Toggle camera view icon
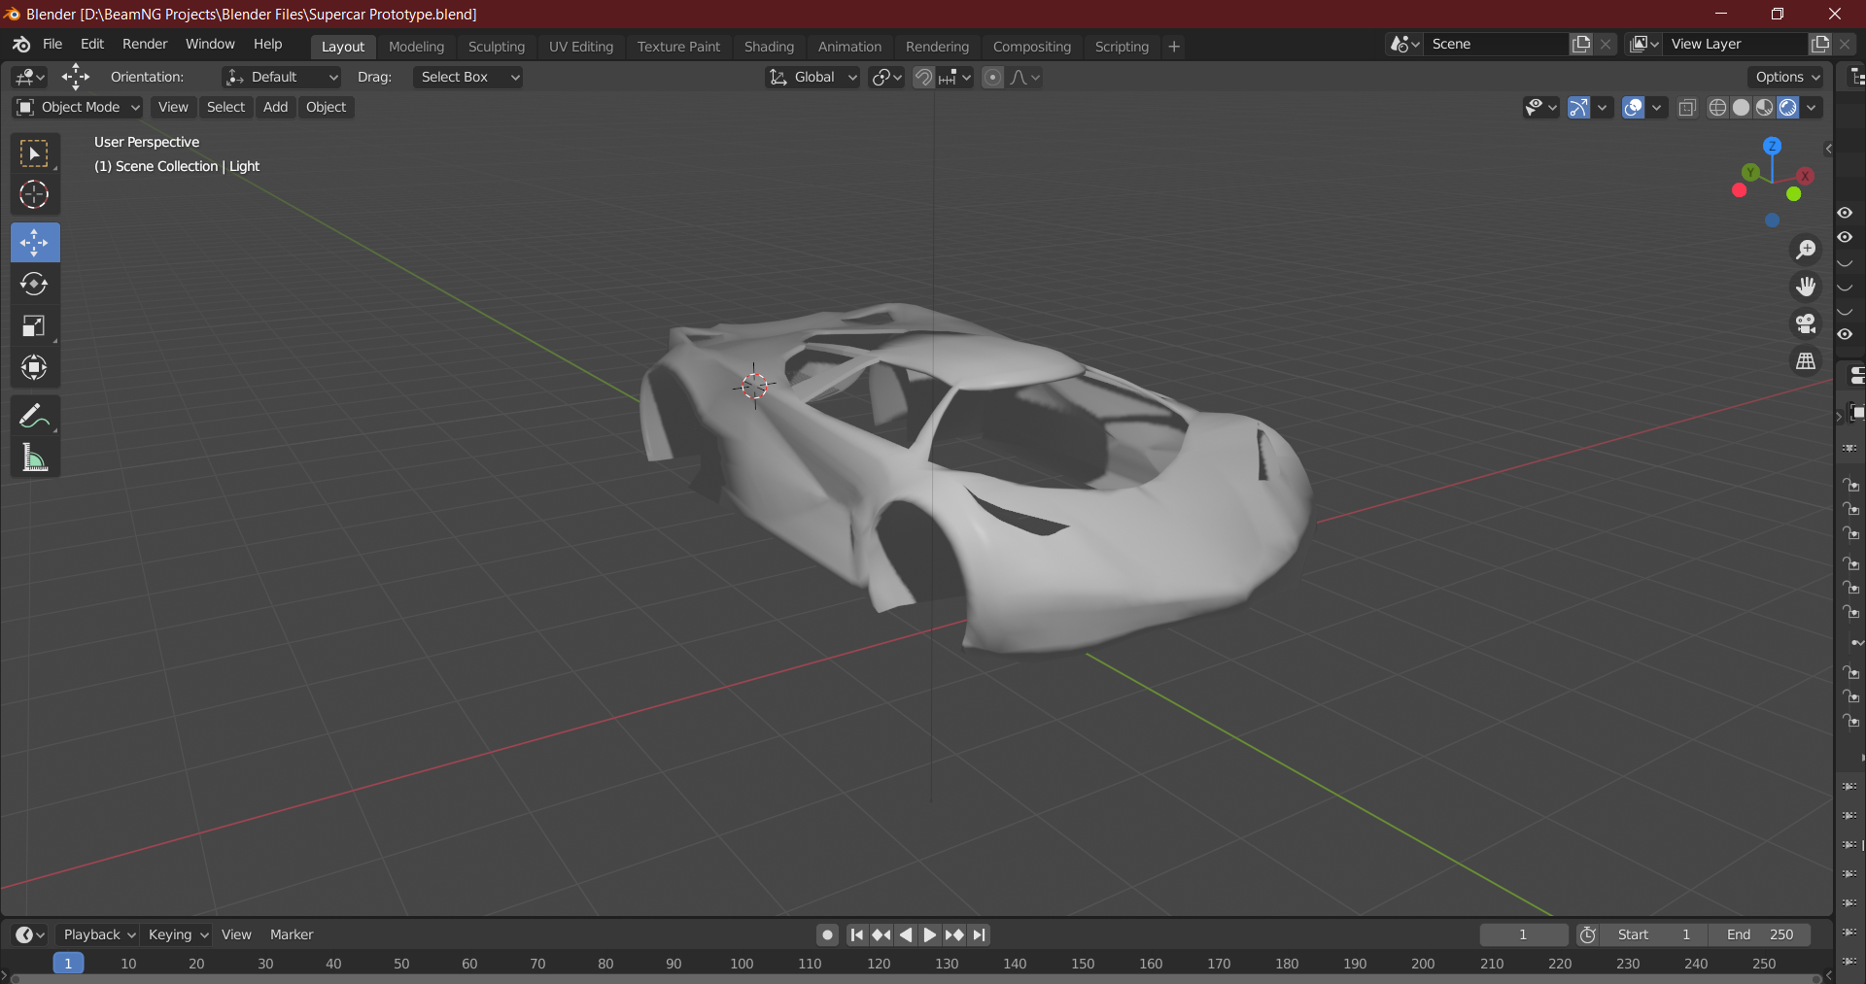 pyautogui.click(x=1806, y=323)
